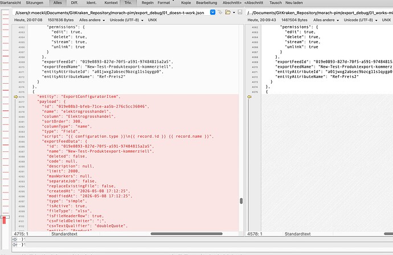Click the left pane open-folder icon
This screenshot has height=255, width=393.
(x=228, y=12)
